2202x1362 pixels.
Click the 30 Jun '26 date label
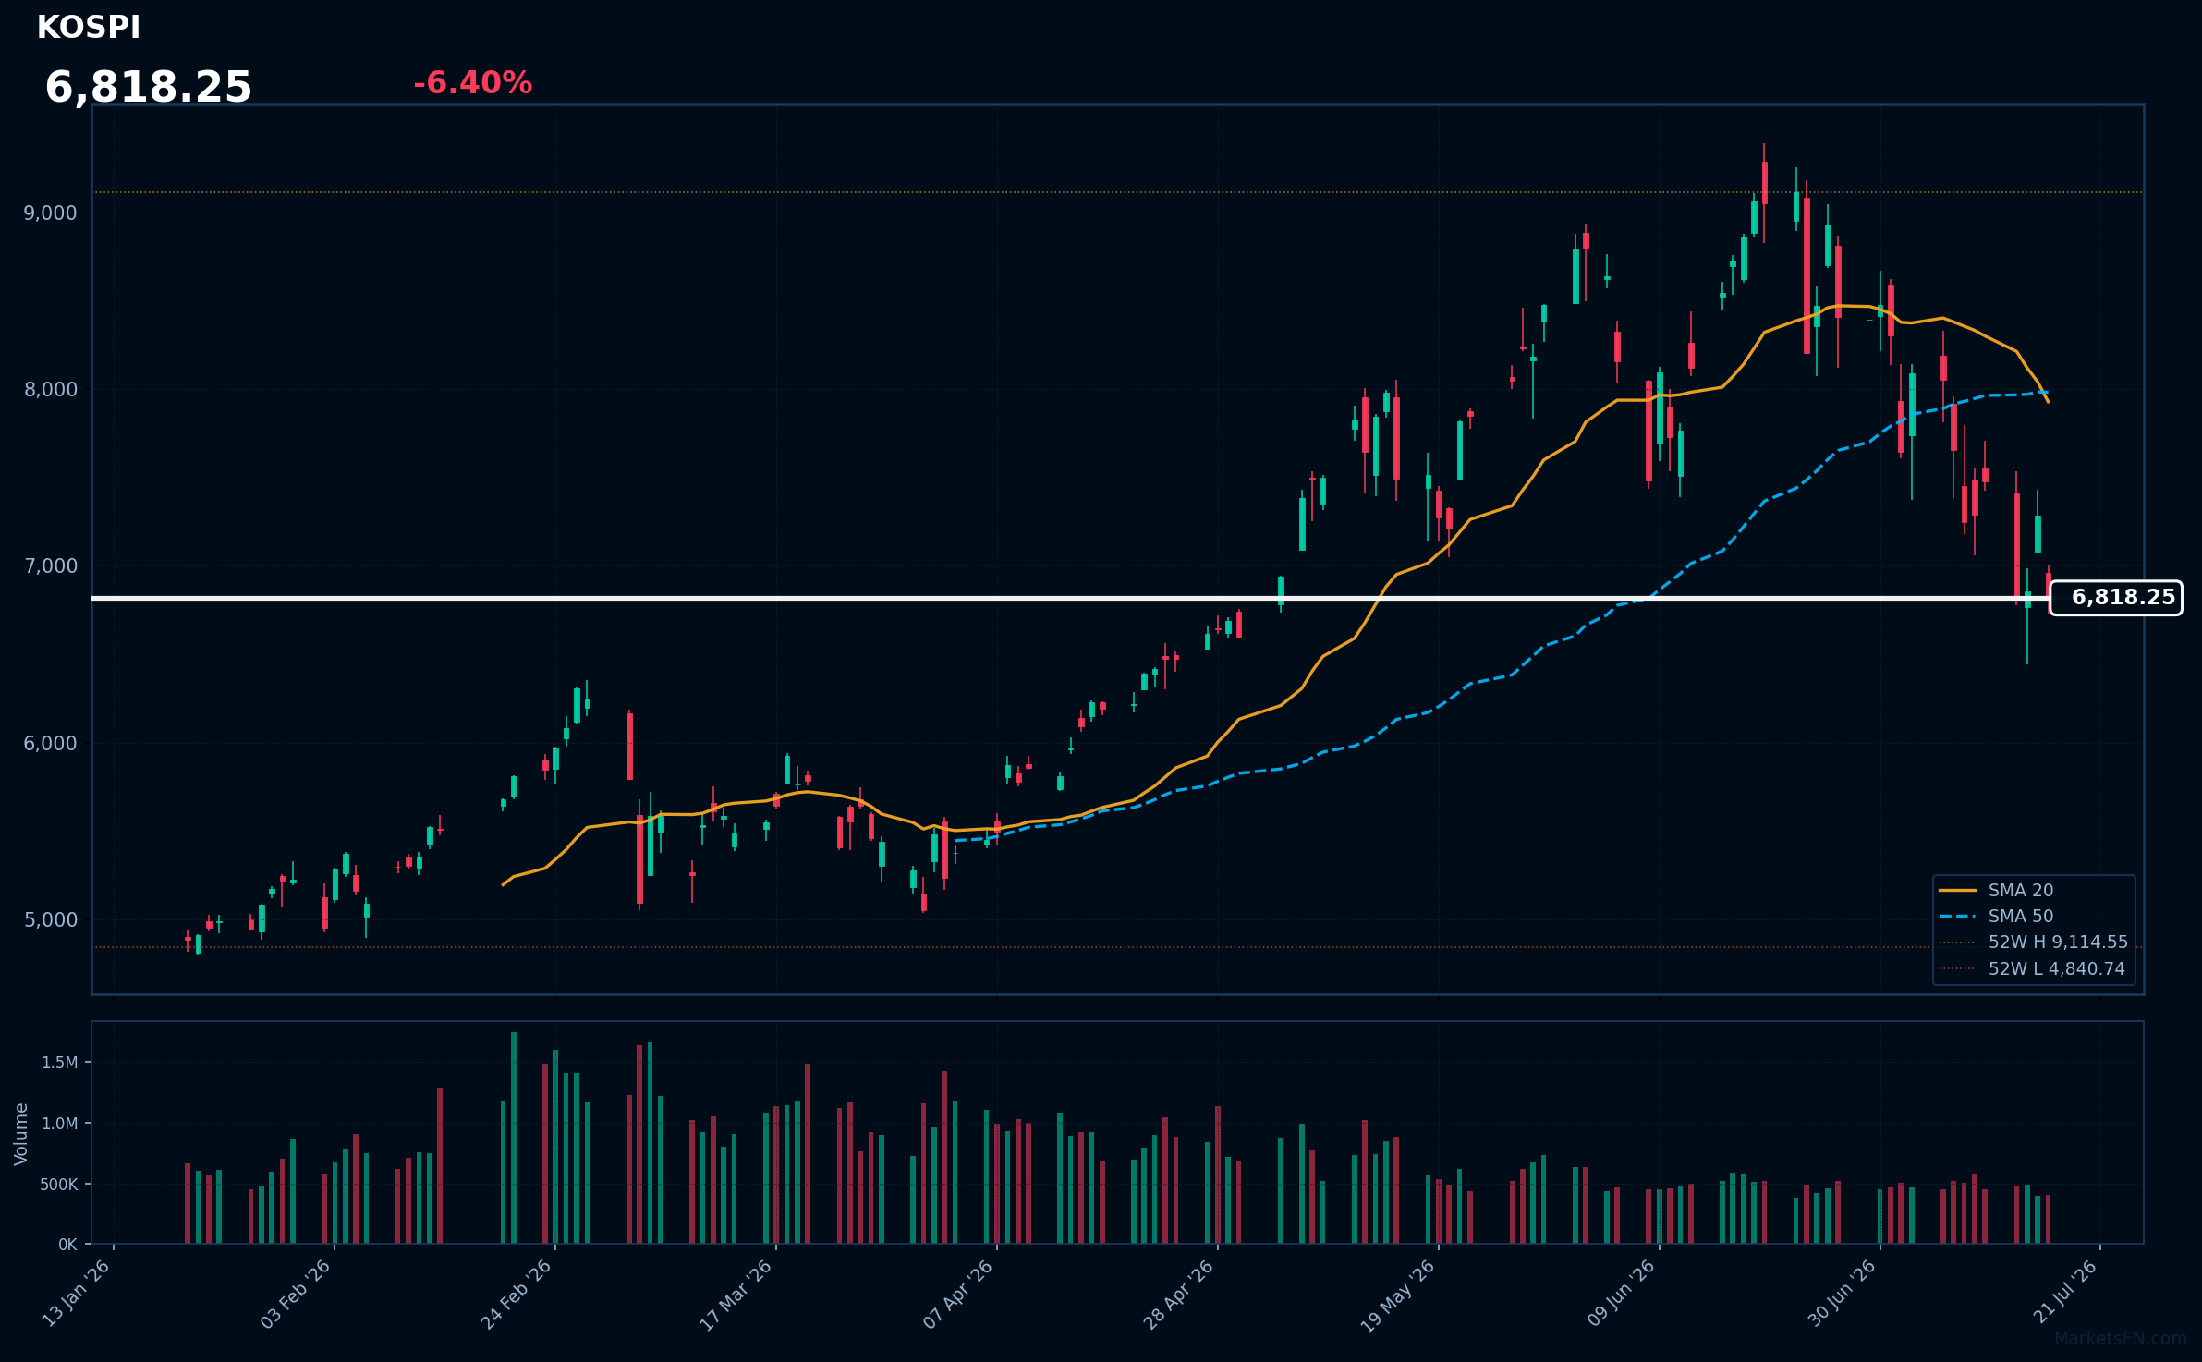click(x=1843, y=1294)
